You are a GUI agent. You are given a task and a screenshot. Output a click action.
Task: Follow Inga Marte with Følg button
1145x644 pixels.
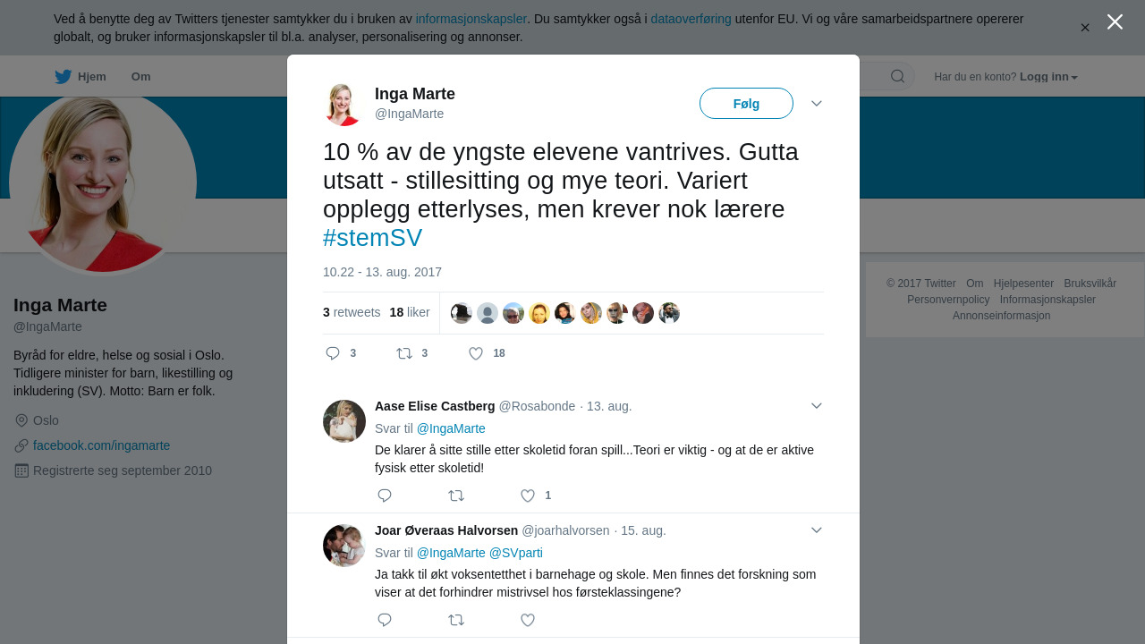pos(746,104)
